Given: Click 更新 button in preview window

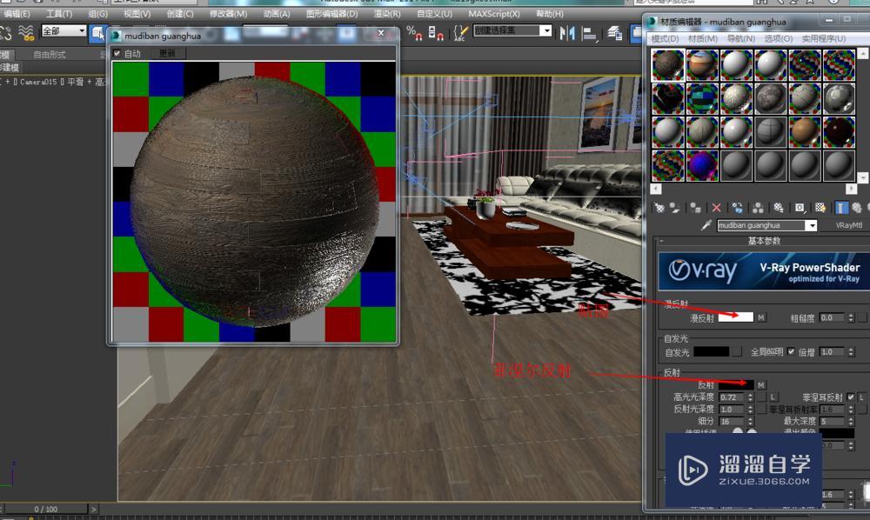Looking at the screenshot, I should click(x=167, y=53).
